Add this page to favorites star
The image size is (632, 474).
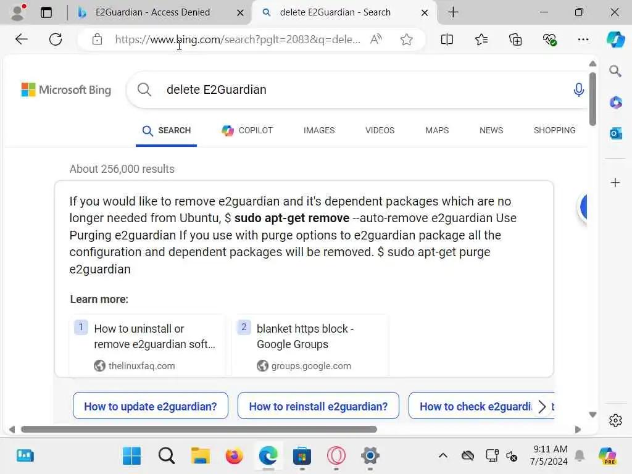click(x=406, y=39)
